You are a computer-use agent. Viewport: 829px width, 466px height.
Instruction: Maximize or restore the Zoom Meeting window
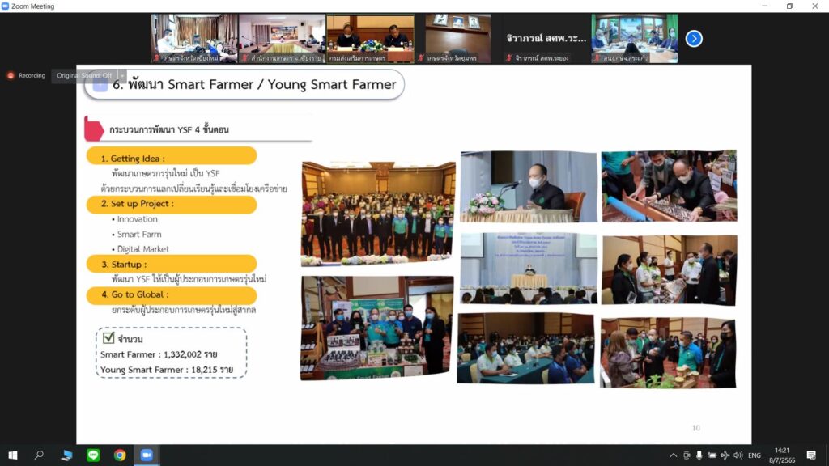pos(789,6)
